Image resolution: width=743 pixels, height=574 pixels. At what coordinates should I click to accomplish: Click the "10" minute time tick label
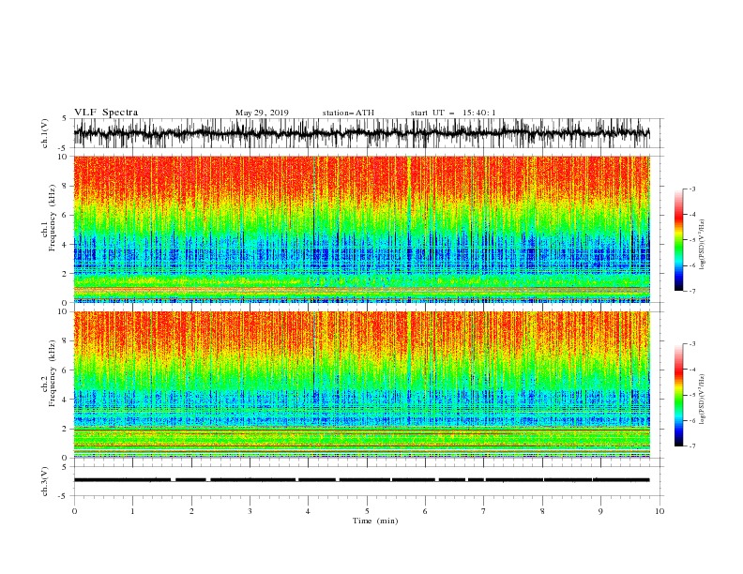click(660, 511)
